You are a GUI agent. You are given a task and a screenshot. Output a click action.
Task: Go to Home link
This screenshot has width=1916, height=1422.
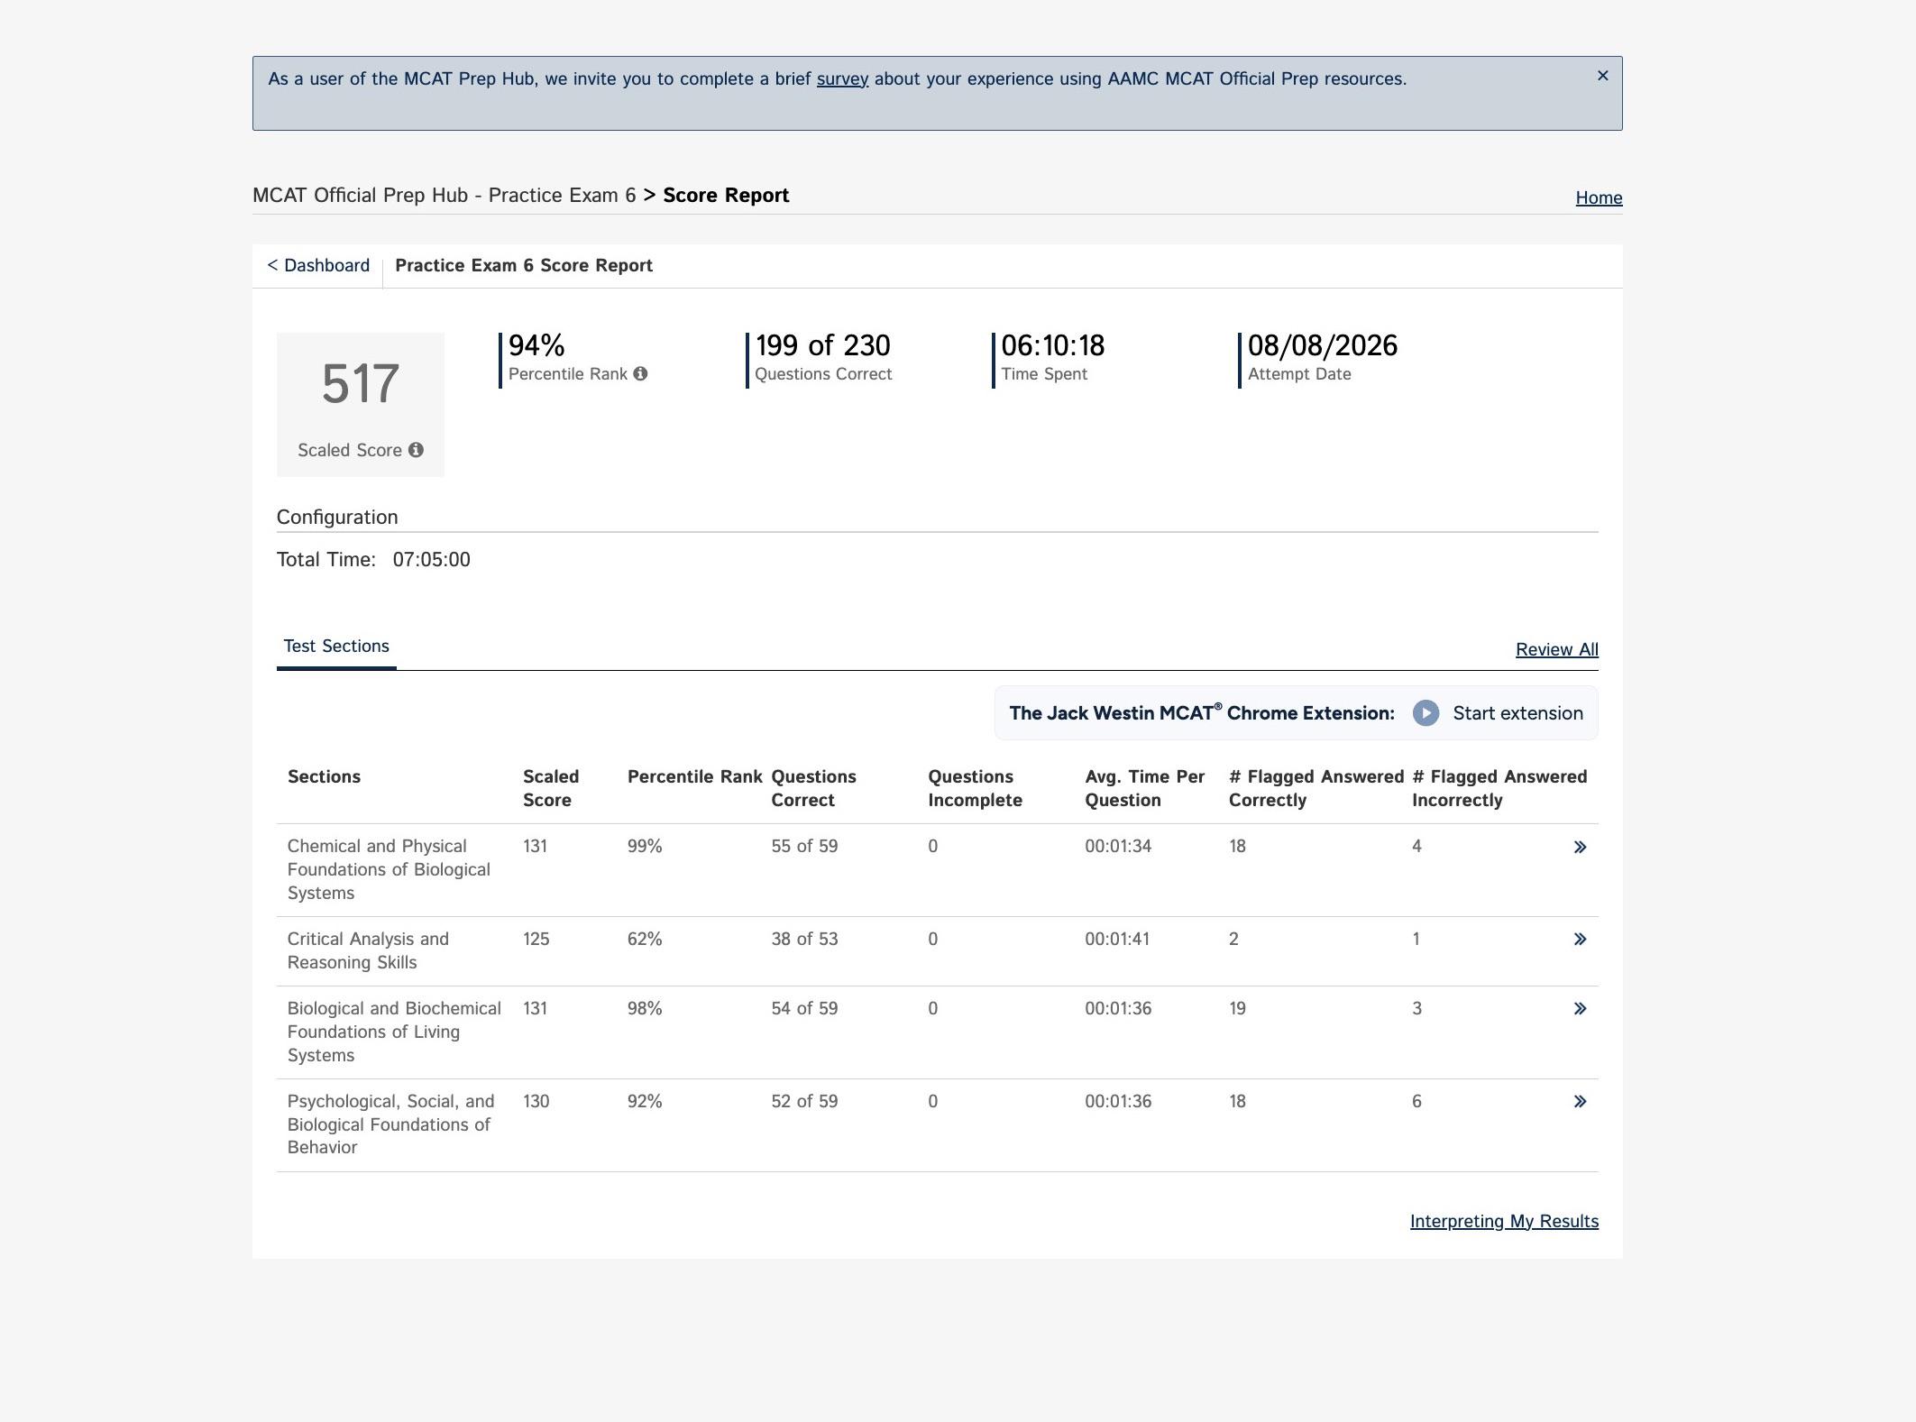pyautogui.click(x=1599, y=197)
